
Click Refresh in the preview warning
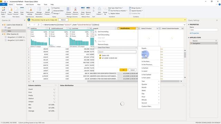pos(63,20)
